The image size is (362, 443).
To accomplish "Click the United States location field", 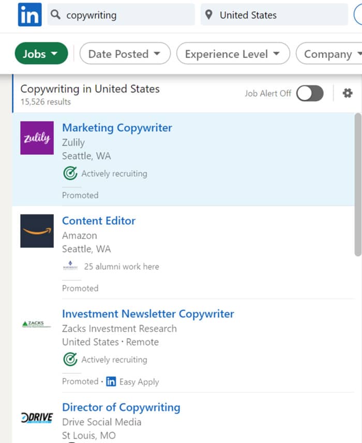I will tap(274, 14).
